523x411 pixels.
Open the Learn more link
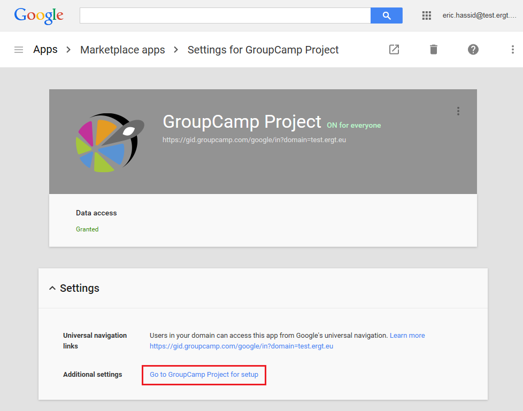point(407,335)
